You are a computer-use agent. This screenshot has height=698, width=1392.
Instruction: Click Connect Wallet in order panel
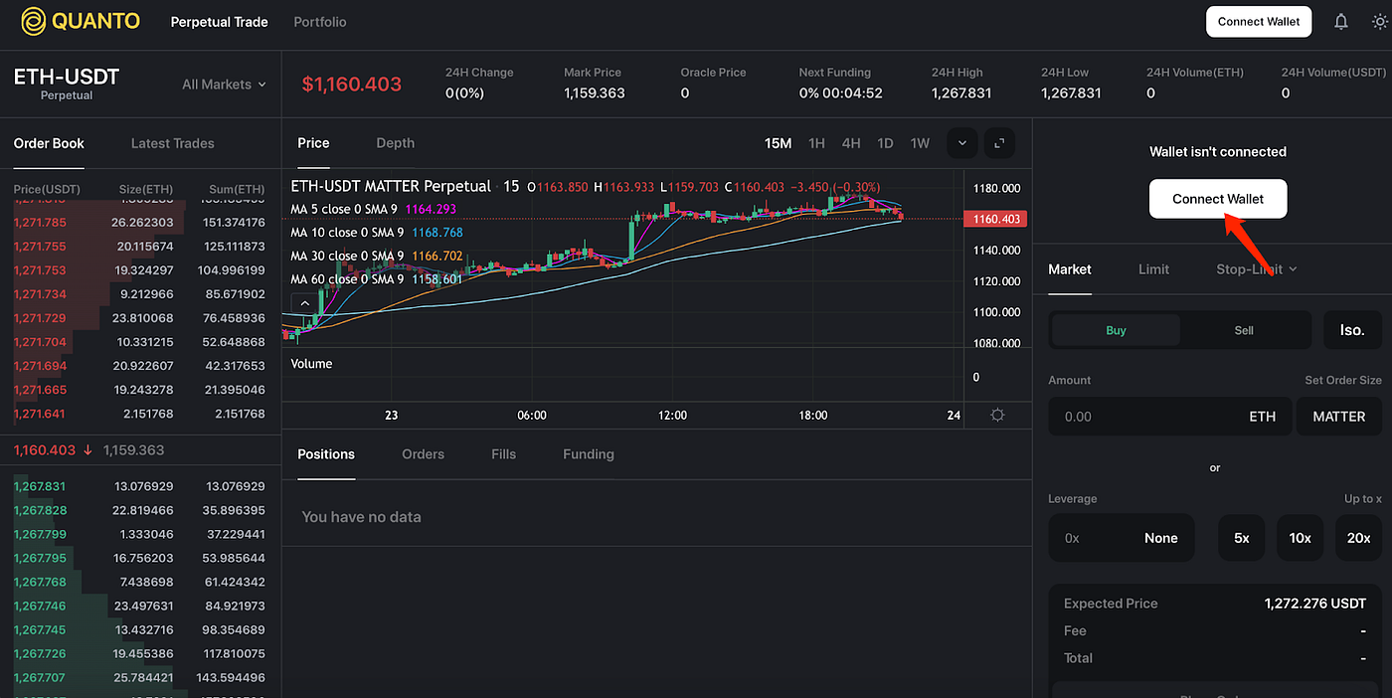coord(1218,199)
